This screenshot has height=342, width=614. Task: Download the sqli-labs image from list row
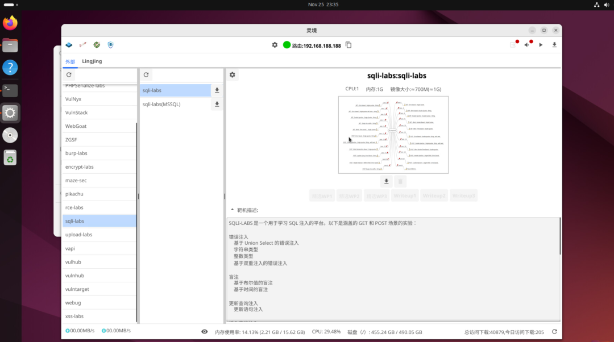click(217, 90)
